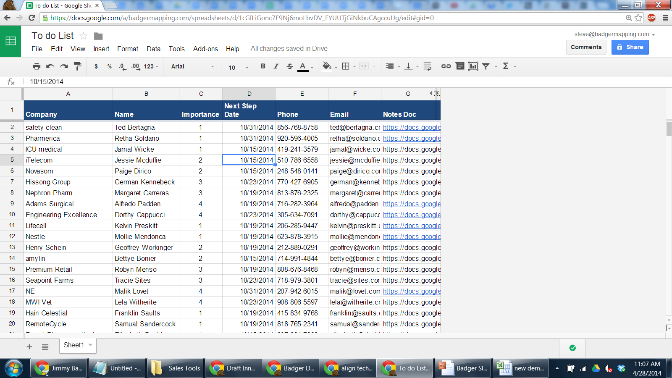The image size is (672, 378).
Task: Toggle bold formatting
Action: [263, 66]
